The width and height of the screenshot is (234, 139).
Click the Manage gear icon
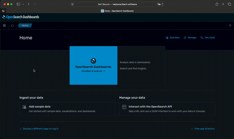pos(185,38)
